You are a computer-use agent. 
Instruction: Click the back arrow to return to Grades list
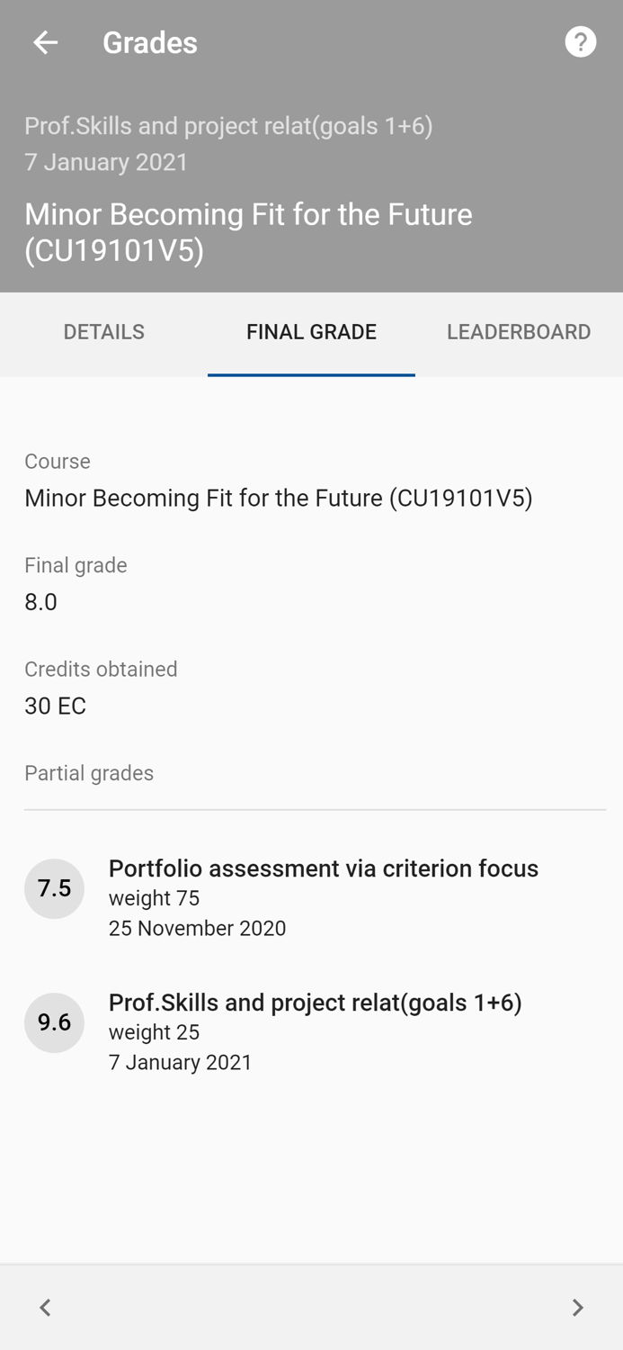point(45,42)
